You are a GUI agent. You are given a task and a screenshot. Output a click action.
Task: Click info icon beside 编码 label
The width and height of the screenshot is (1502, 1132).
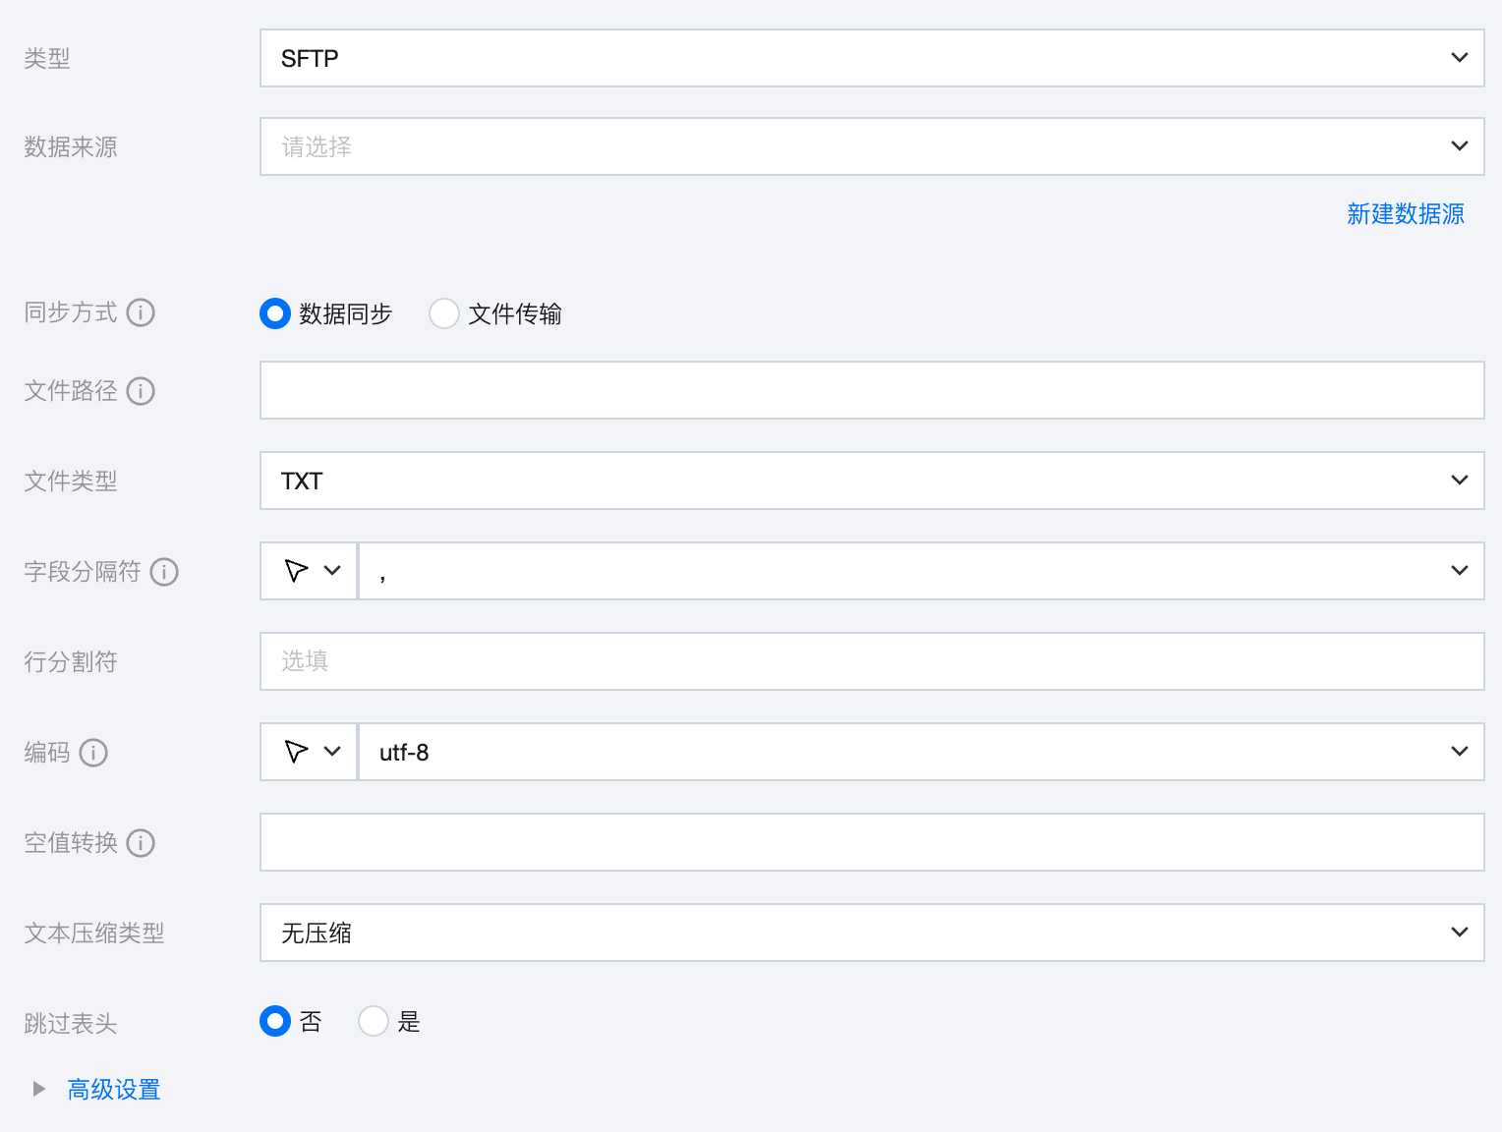(93, 753)
